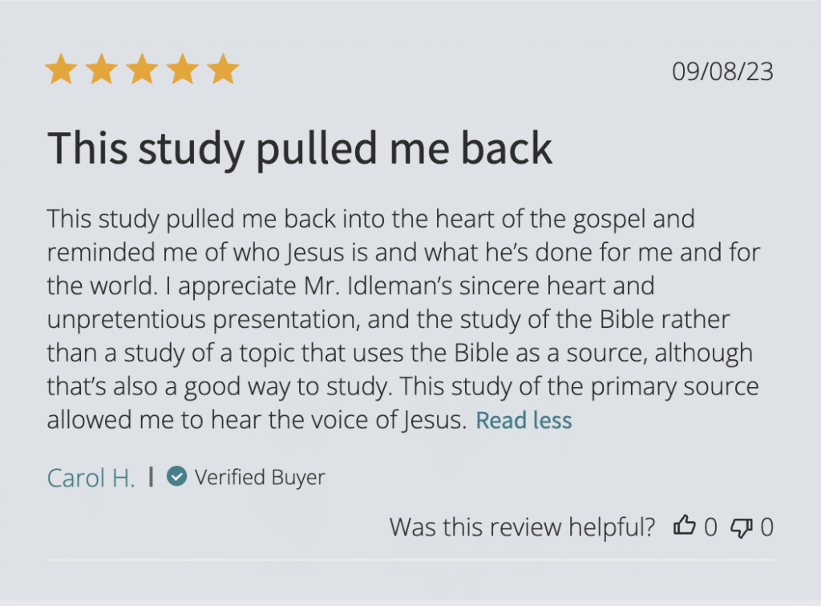
Task: Click the "Verified Buyer" label text
Action: [260, 478]
